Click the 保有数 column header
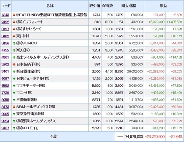The height and width of the screenshot is (142, 184). click(x=108, y=6)
